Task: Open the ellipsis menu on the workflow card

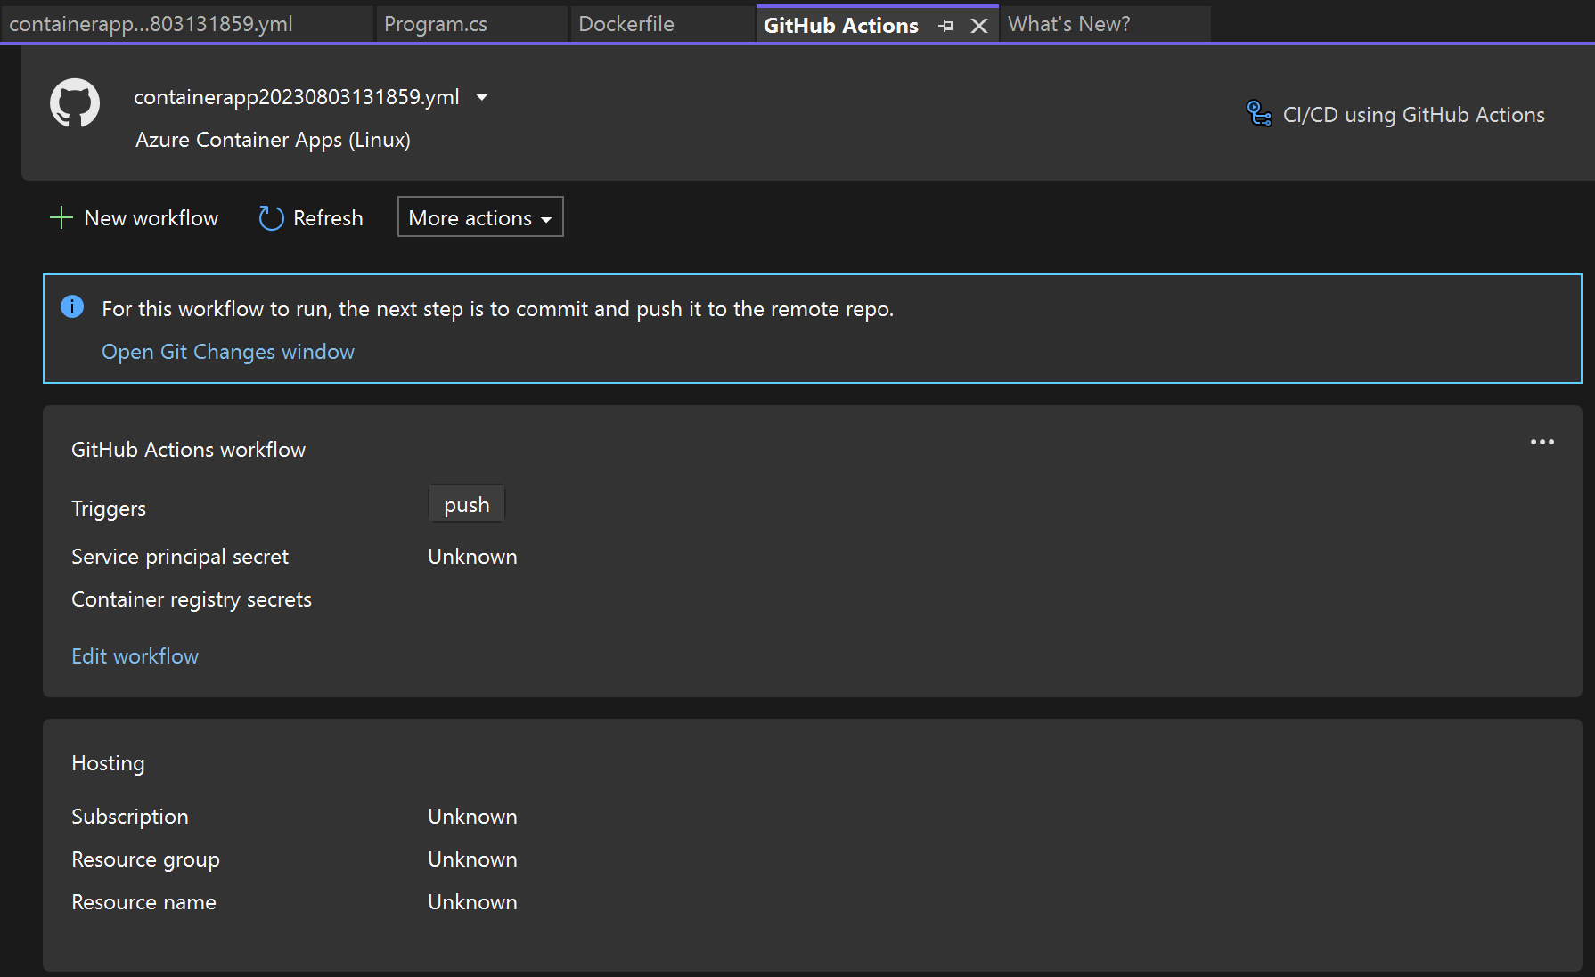Action: tap(1542, 441)
